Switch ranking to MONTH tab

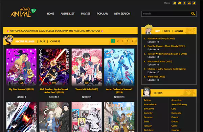click(179, 31)
